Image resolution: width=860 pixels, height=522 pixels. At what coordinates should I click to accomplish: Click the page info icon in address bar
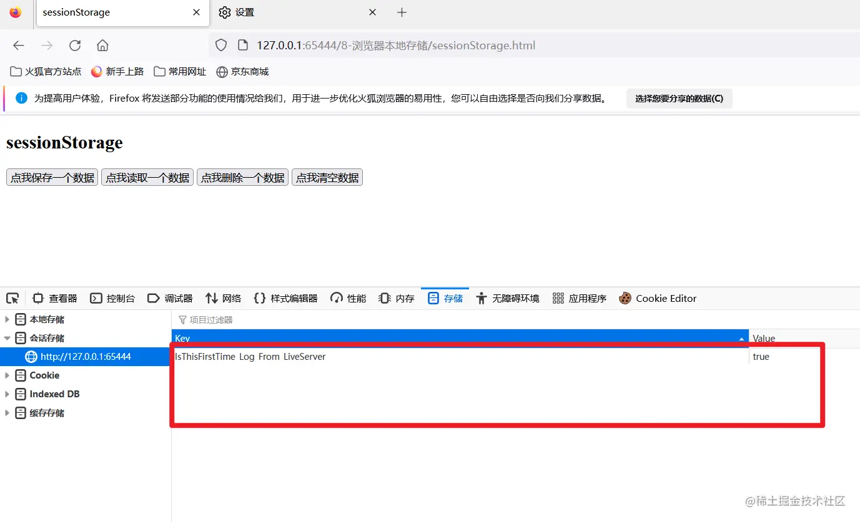coord(243,46)
